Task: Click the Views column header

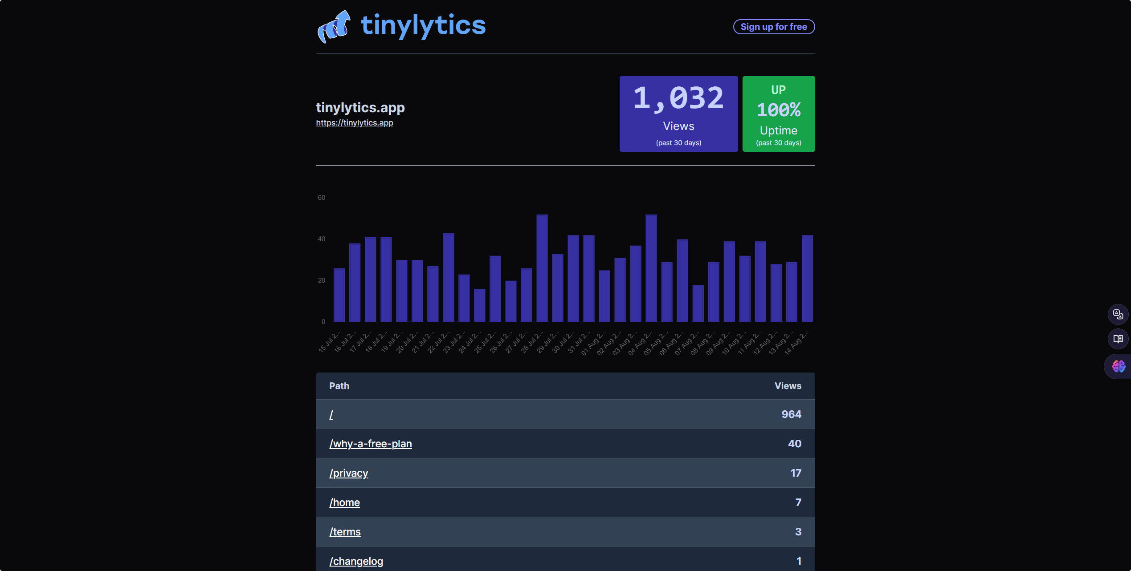Action: [x=788, y=386]
